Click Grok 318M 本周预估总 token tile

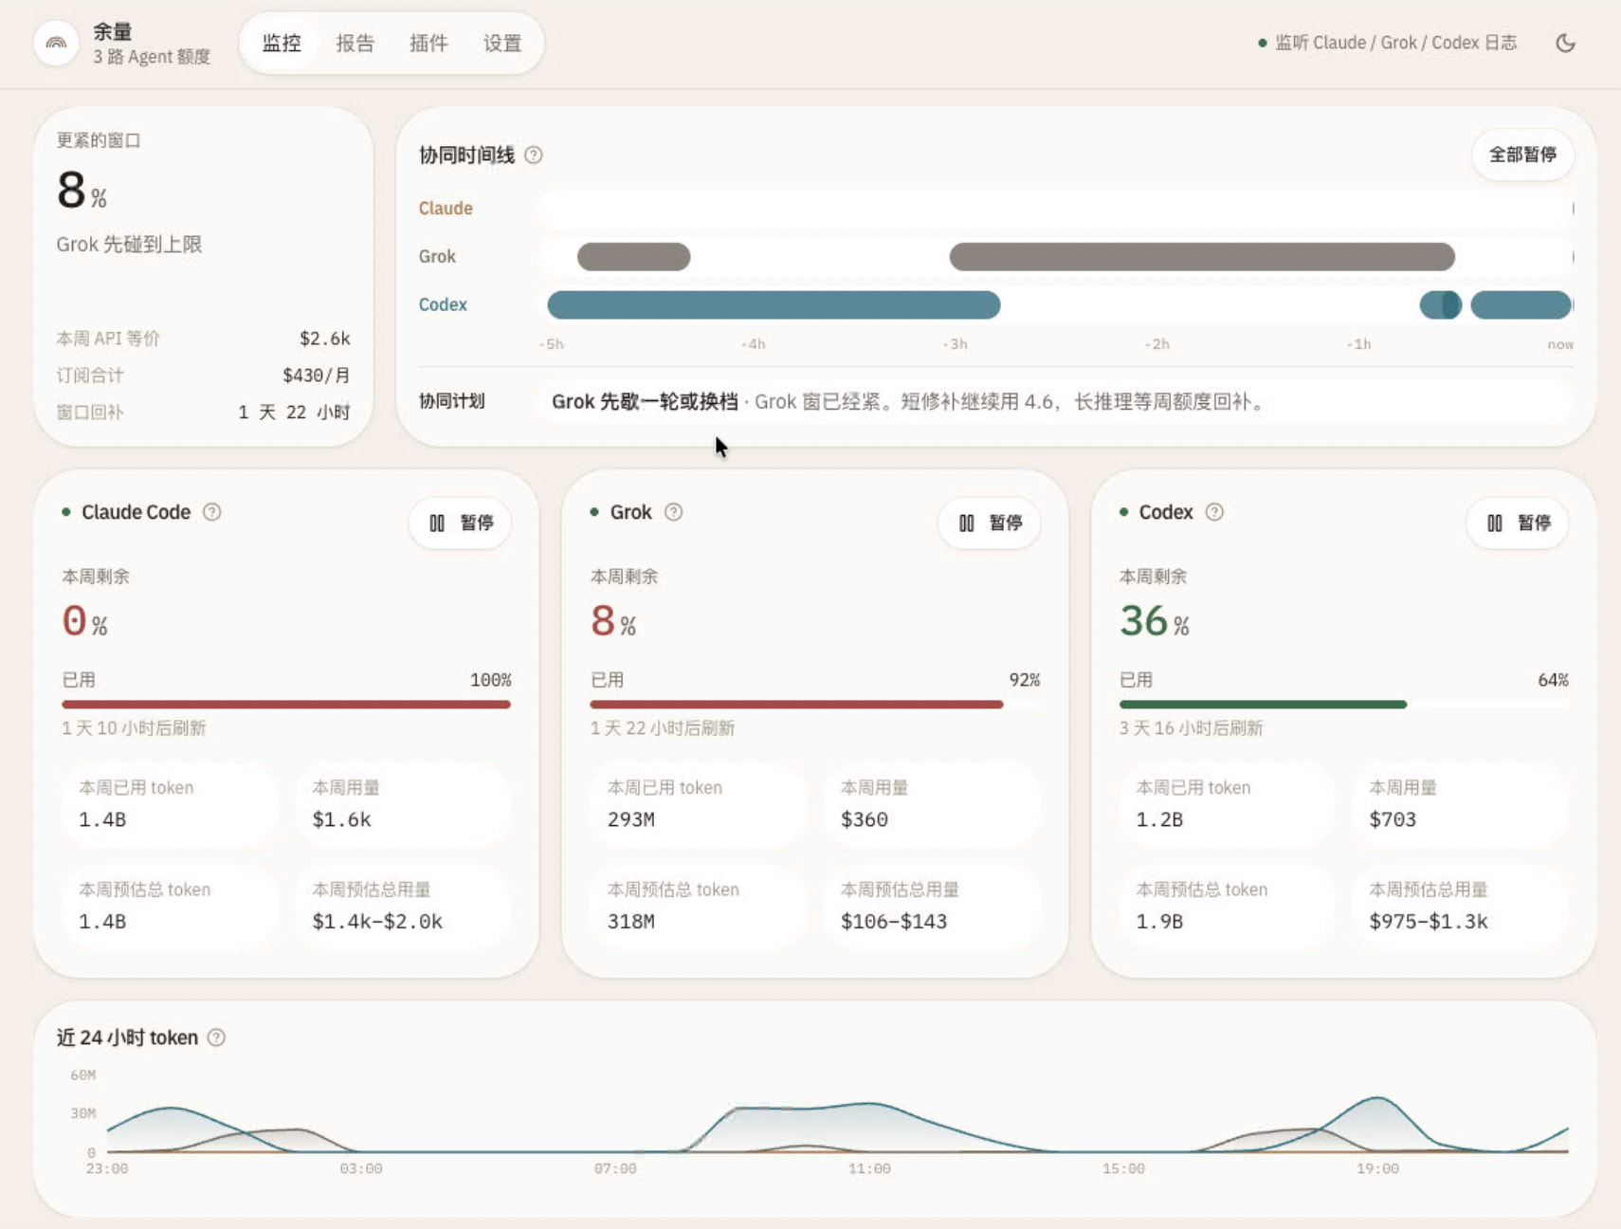point(699,908)
